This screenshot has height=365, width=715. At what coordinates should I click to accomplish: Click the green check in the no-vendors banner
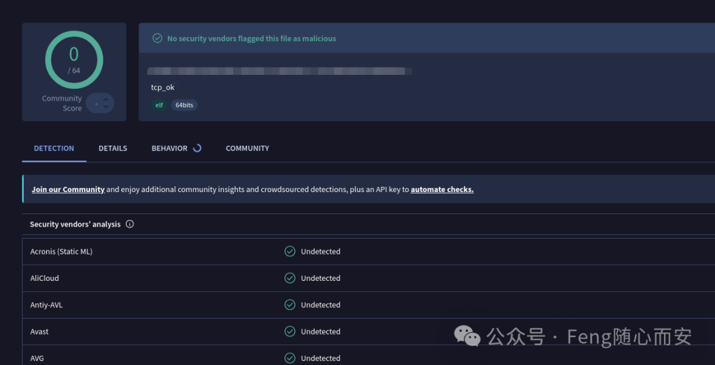pos(158,38)
